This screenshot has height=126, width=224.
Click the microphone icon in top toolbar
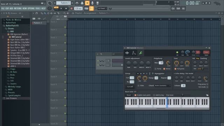[92, 3]
